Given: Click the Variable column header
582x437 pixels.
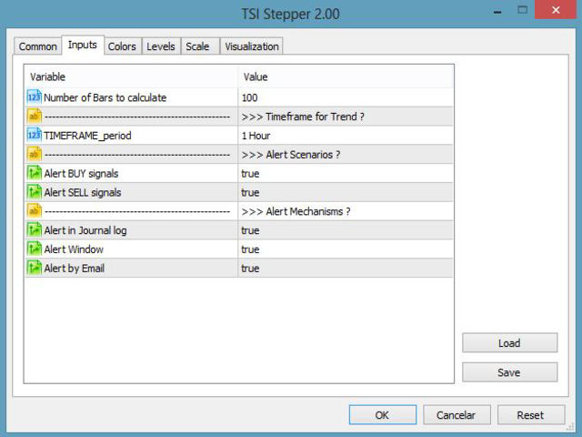Looking at the screenshot, I should pyautogui.click(x=131, y=76).
